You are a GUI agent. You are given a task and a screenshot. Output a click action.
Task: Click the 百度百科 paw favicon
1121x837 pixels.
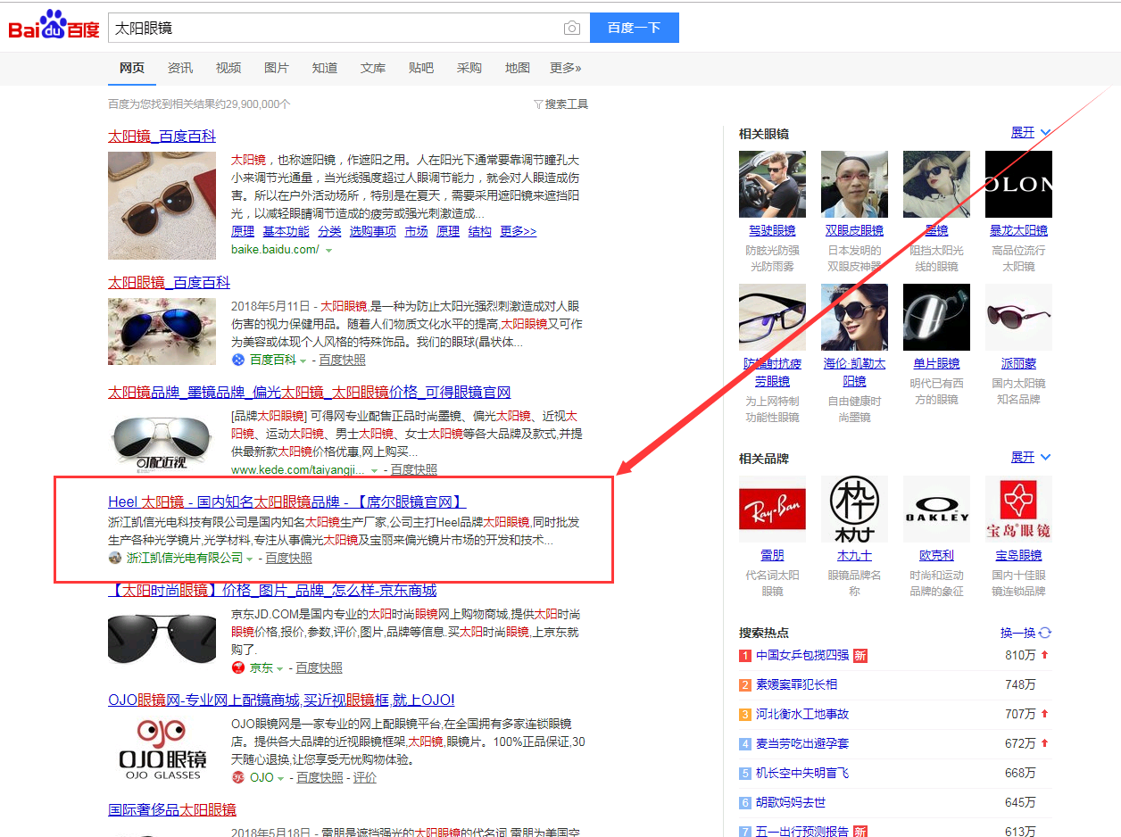click(x=238, y=360)
